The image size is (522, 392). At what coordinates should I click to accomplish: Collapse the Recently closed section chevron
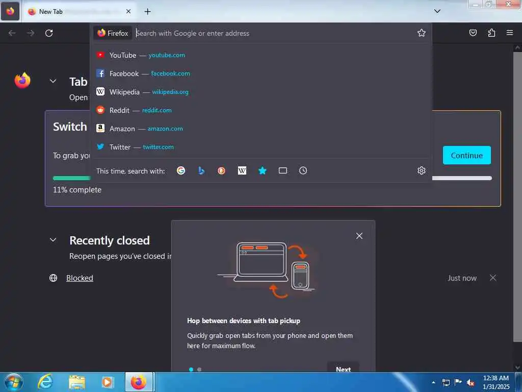(53, 240)
